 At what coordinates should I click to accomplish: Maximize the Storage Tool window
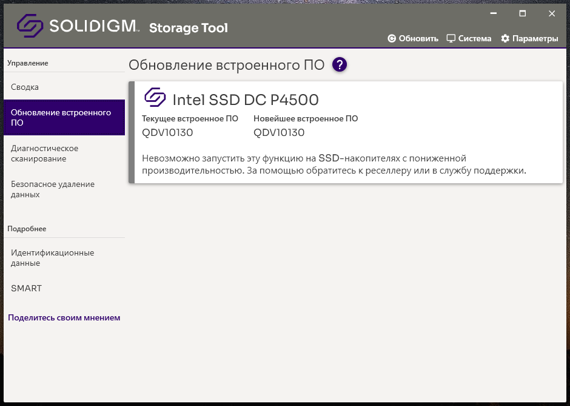[522, 13]
